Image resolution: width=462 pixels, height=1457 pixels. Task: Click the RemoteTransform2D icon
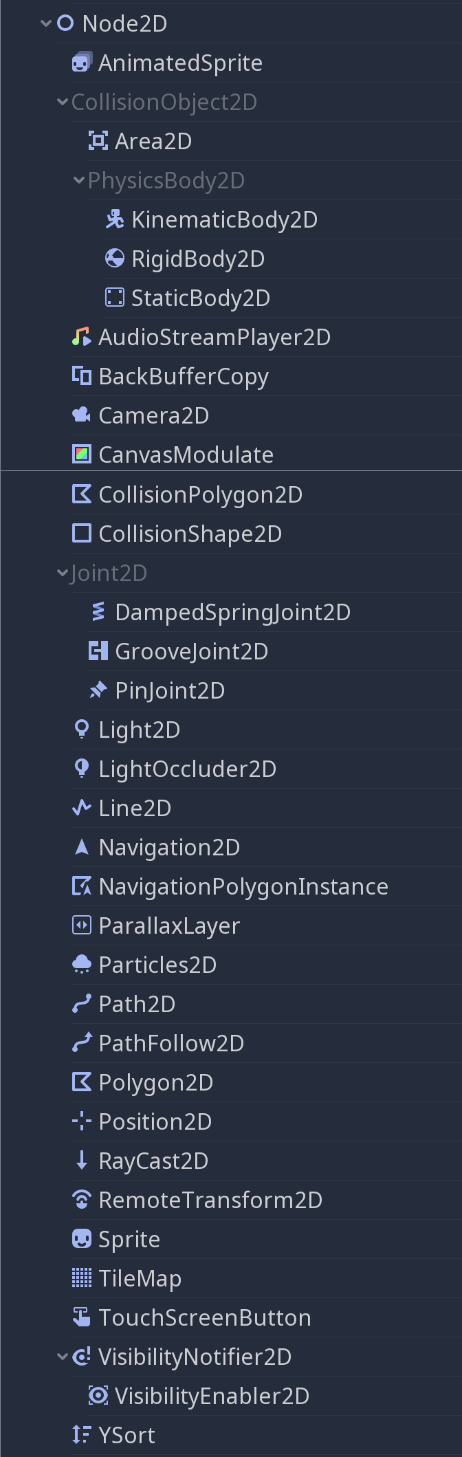click(x=82, y=1200)
